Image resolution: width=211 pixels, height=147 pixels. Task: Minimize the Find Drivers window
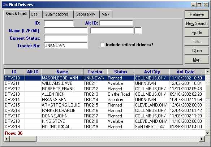(194, 5)
